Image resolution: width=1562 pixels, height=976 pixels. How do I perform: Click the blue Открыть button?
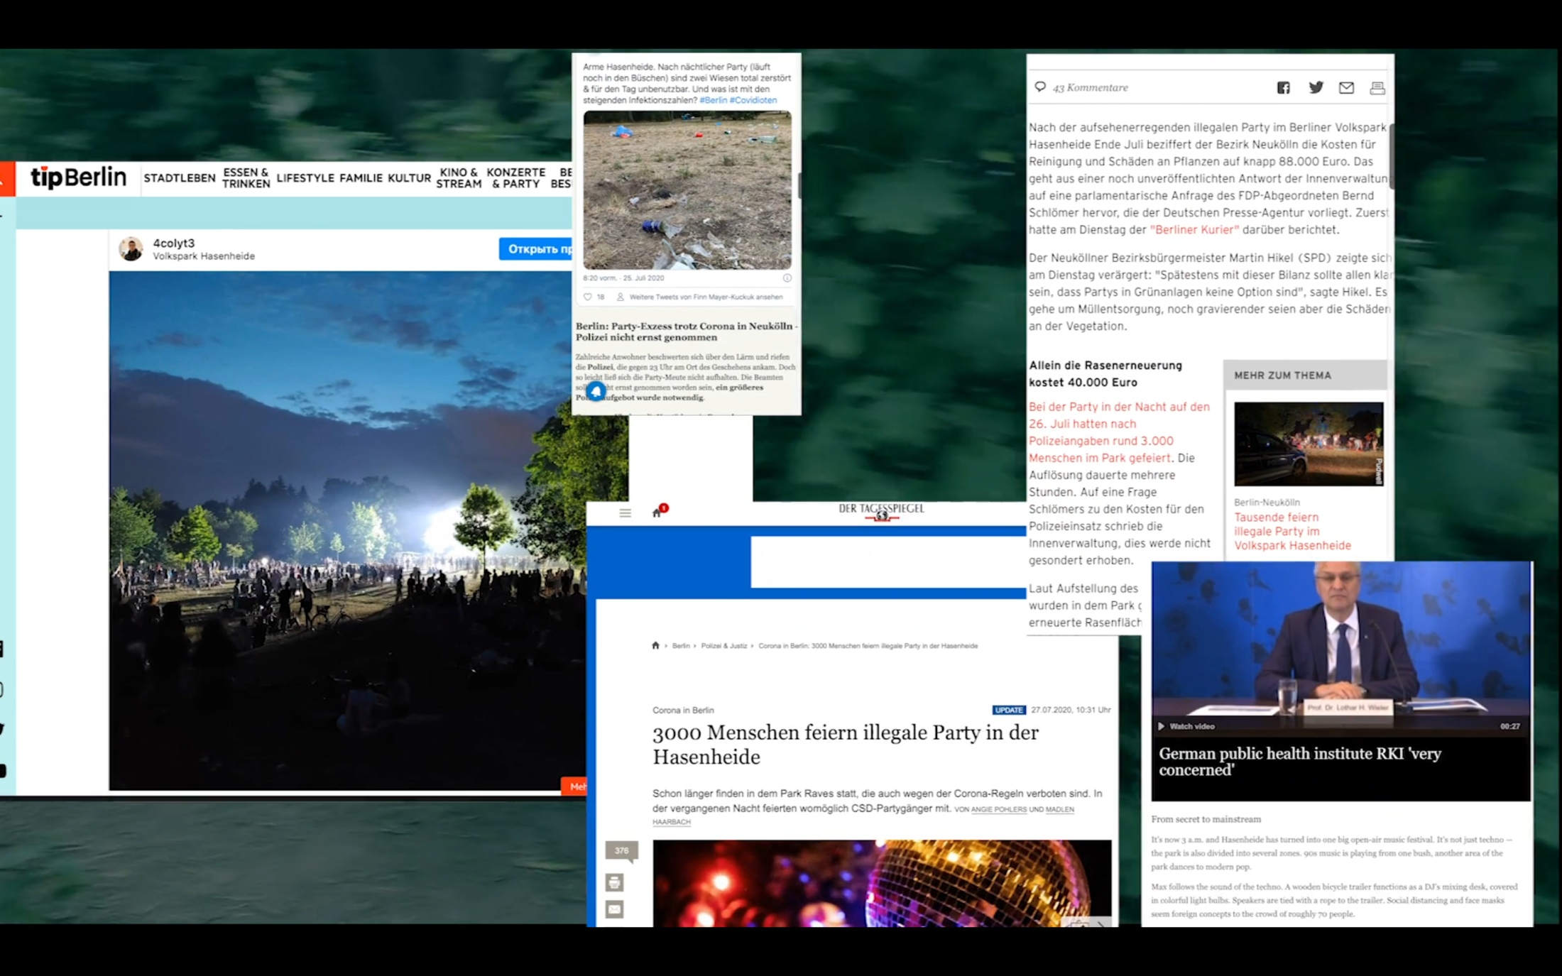coord(537,249)
